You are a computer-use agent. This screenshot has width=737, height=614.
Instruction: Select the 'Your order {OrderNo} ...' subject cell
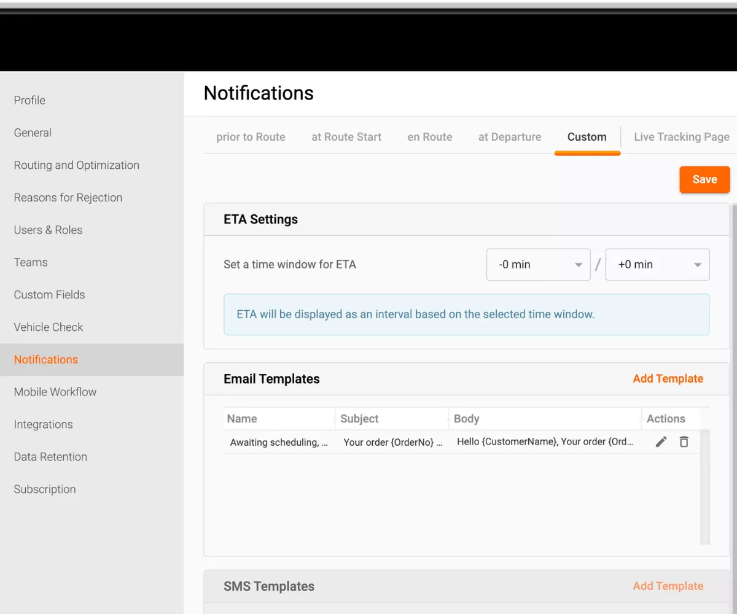pyautogui.click(x=392, y=442)
